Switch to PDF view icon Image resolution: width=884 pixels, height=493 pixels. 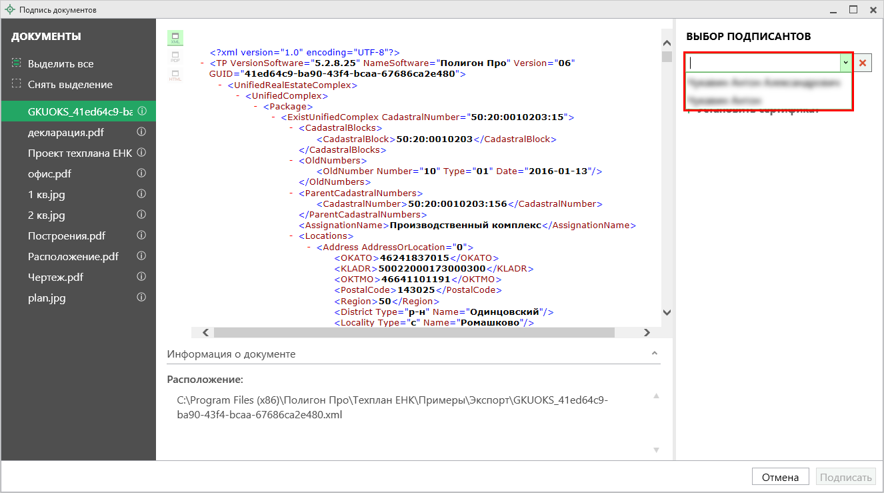(175, 57)
